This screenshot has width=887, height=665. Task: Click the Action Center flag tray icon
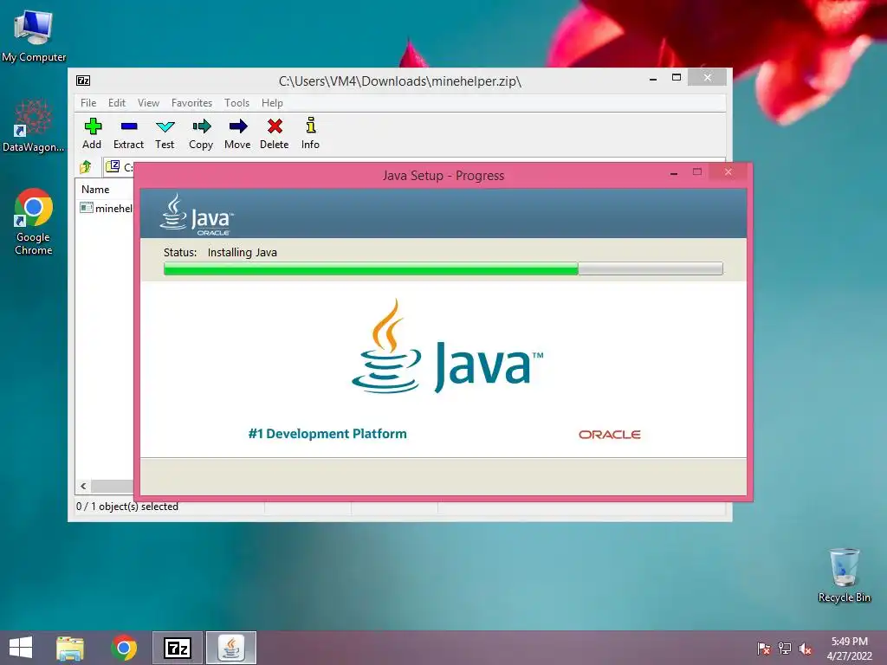click(764, 648)
